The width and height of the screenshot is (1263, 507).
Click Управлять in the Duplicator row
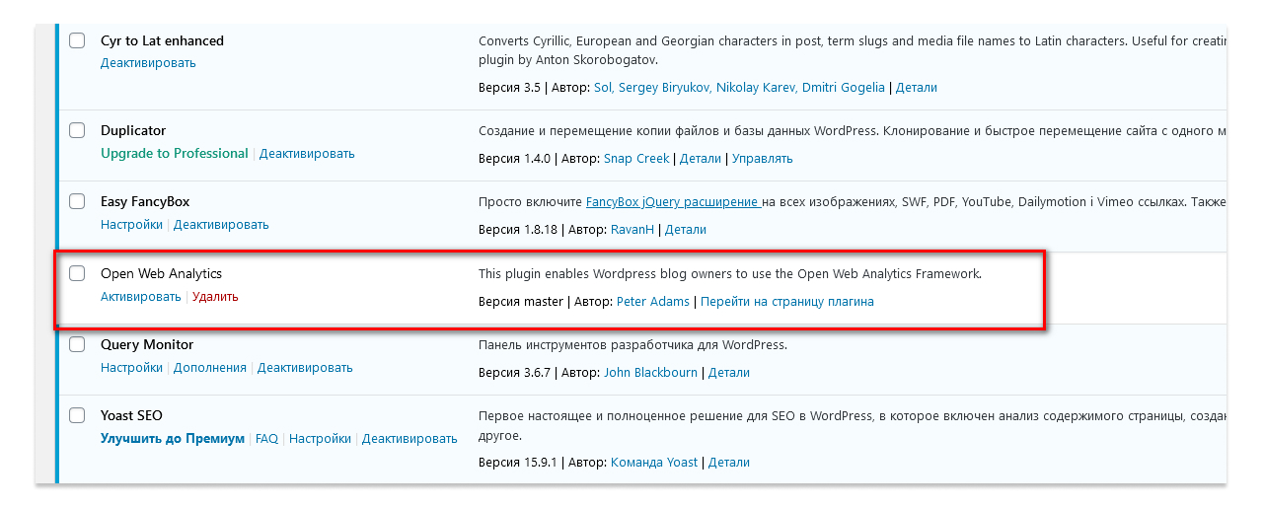coord(762,159)
